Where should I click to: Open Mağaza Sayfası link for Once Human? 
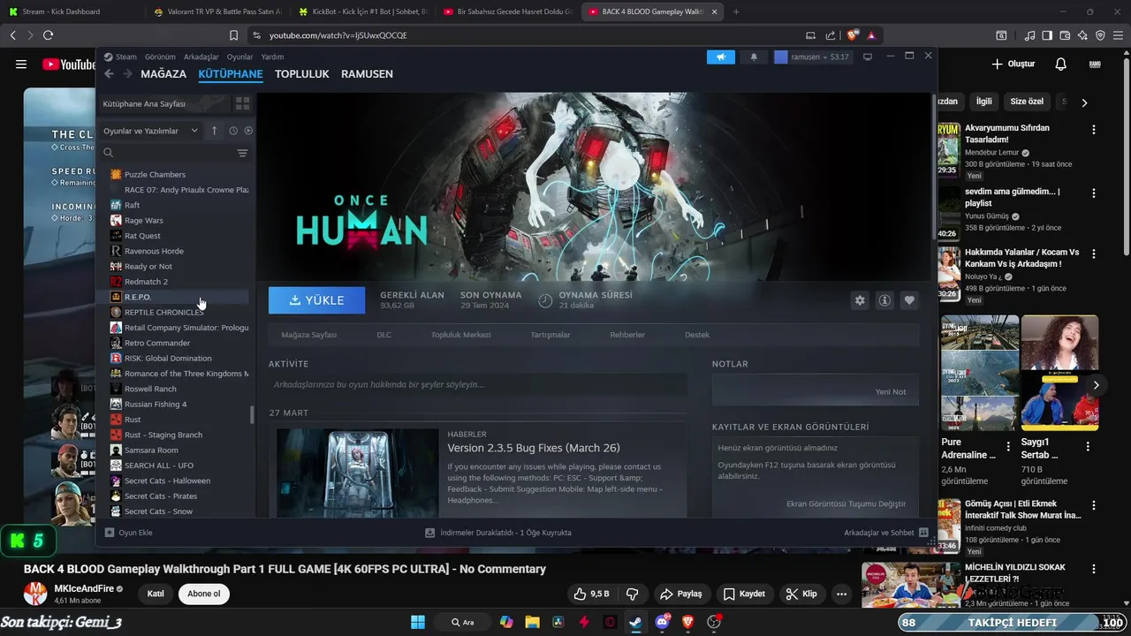point(308,335)
